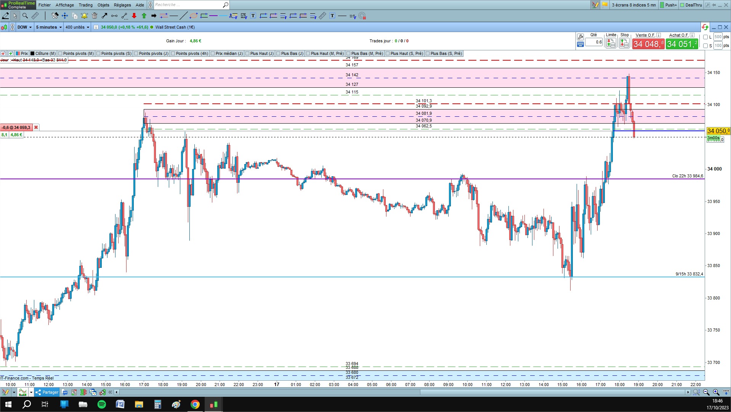Screen dimensions: 731x412
Task: Activate the cursor pointer tool
Action: [x=15, y=16]
